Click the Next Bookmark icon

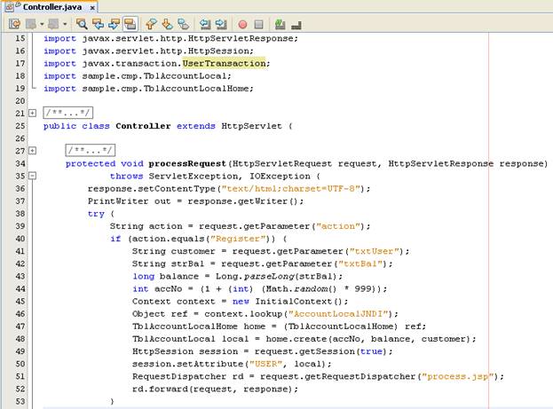coord(167,24)
